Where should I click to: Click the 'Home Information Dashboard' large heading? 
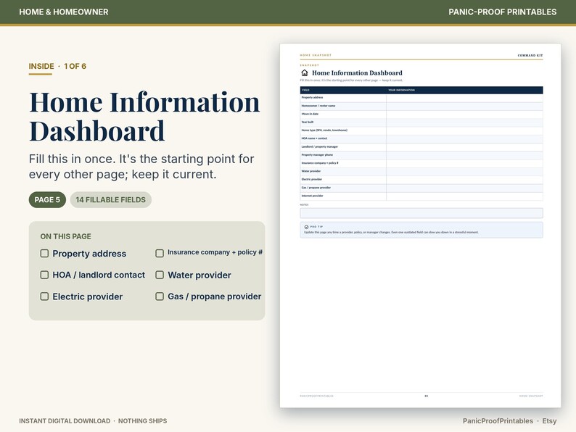click(x=144, y=116)
